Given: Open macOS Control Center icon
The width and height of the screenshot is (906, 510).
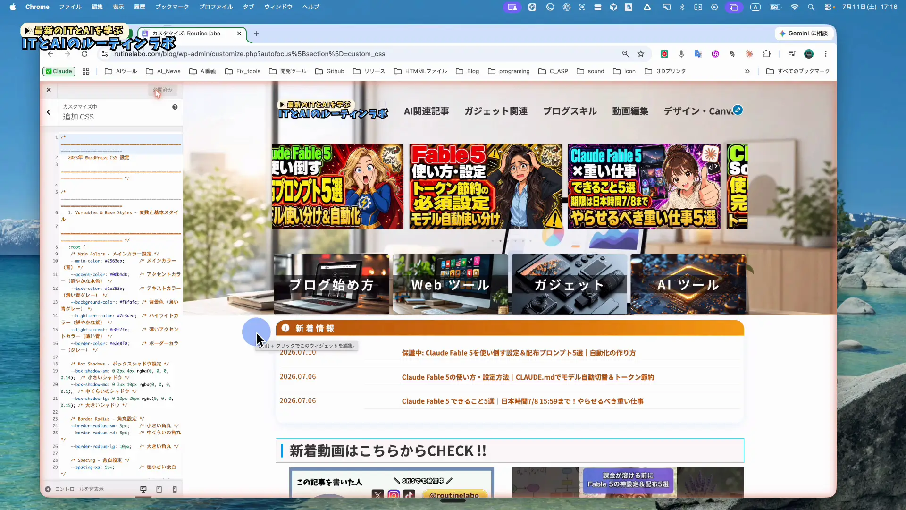Looking at the screenshot, I should [828, 7].
